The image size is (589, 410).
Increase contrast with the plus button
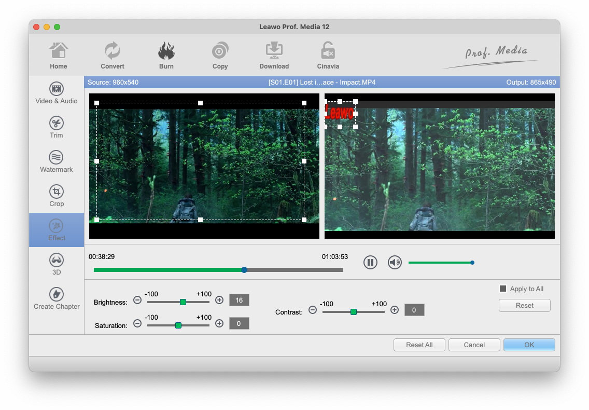[395, 310]
